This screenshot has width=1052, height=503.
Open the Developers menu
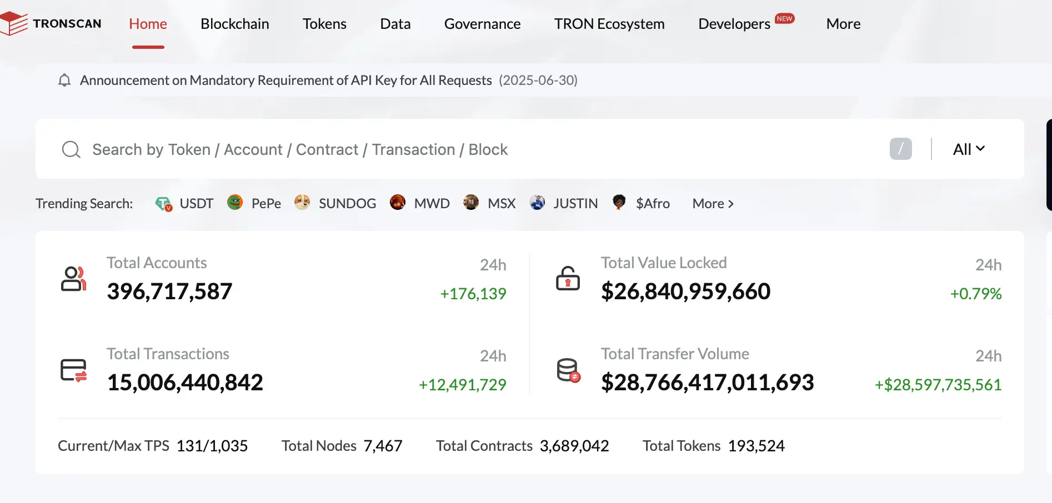(x=734, y=24)
